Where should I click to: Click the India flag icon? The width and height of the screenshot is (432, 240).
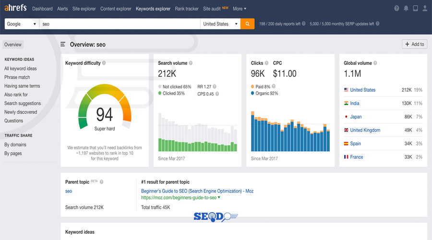pyautogui.click(x=346, y=103)
